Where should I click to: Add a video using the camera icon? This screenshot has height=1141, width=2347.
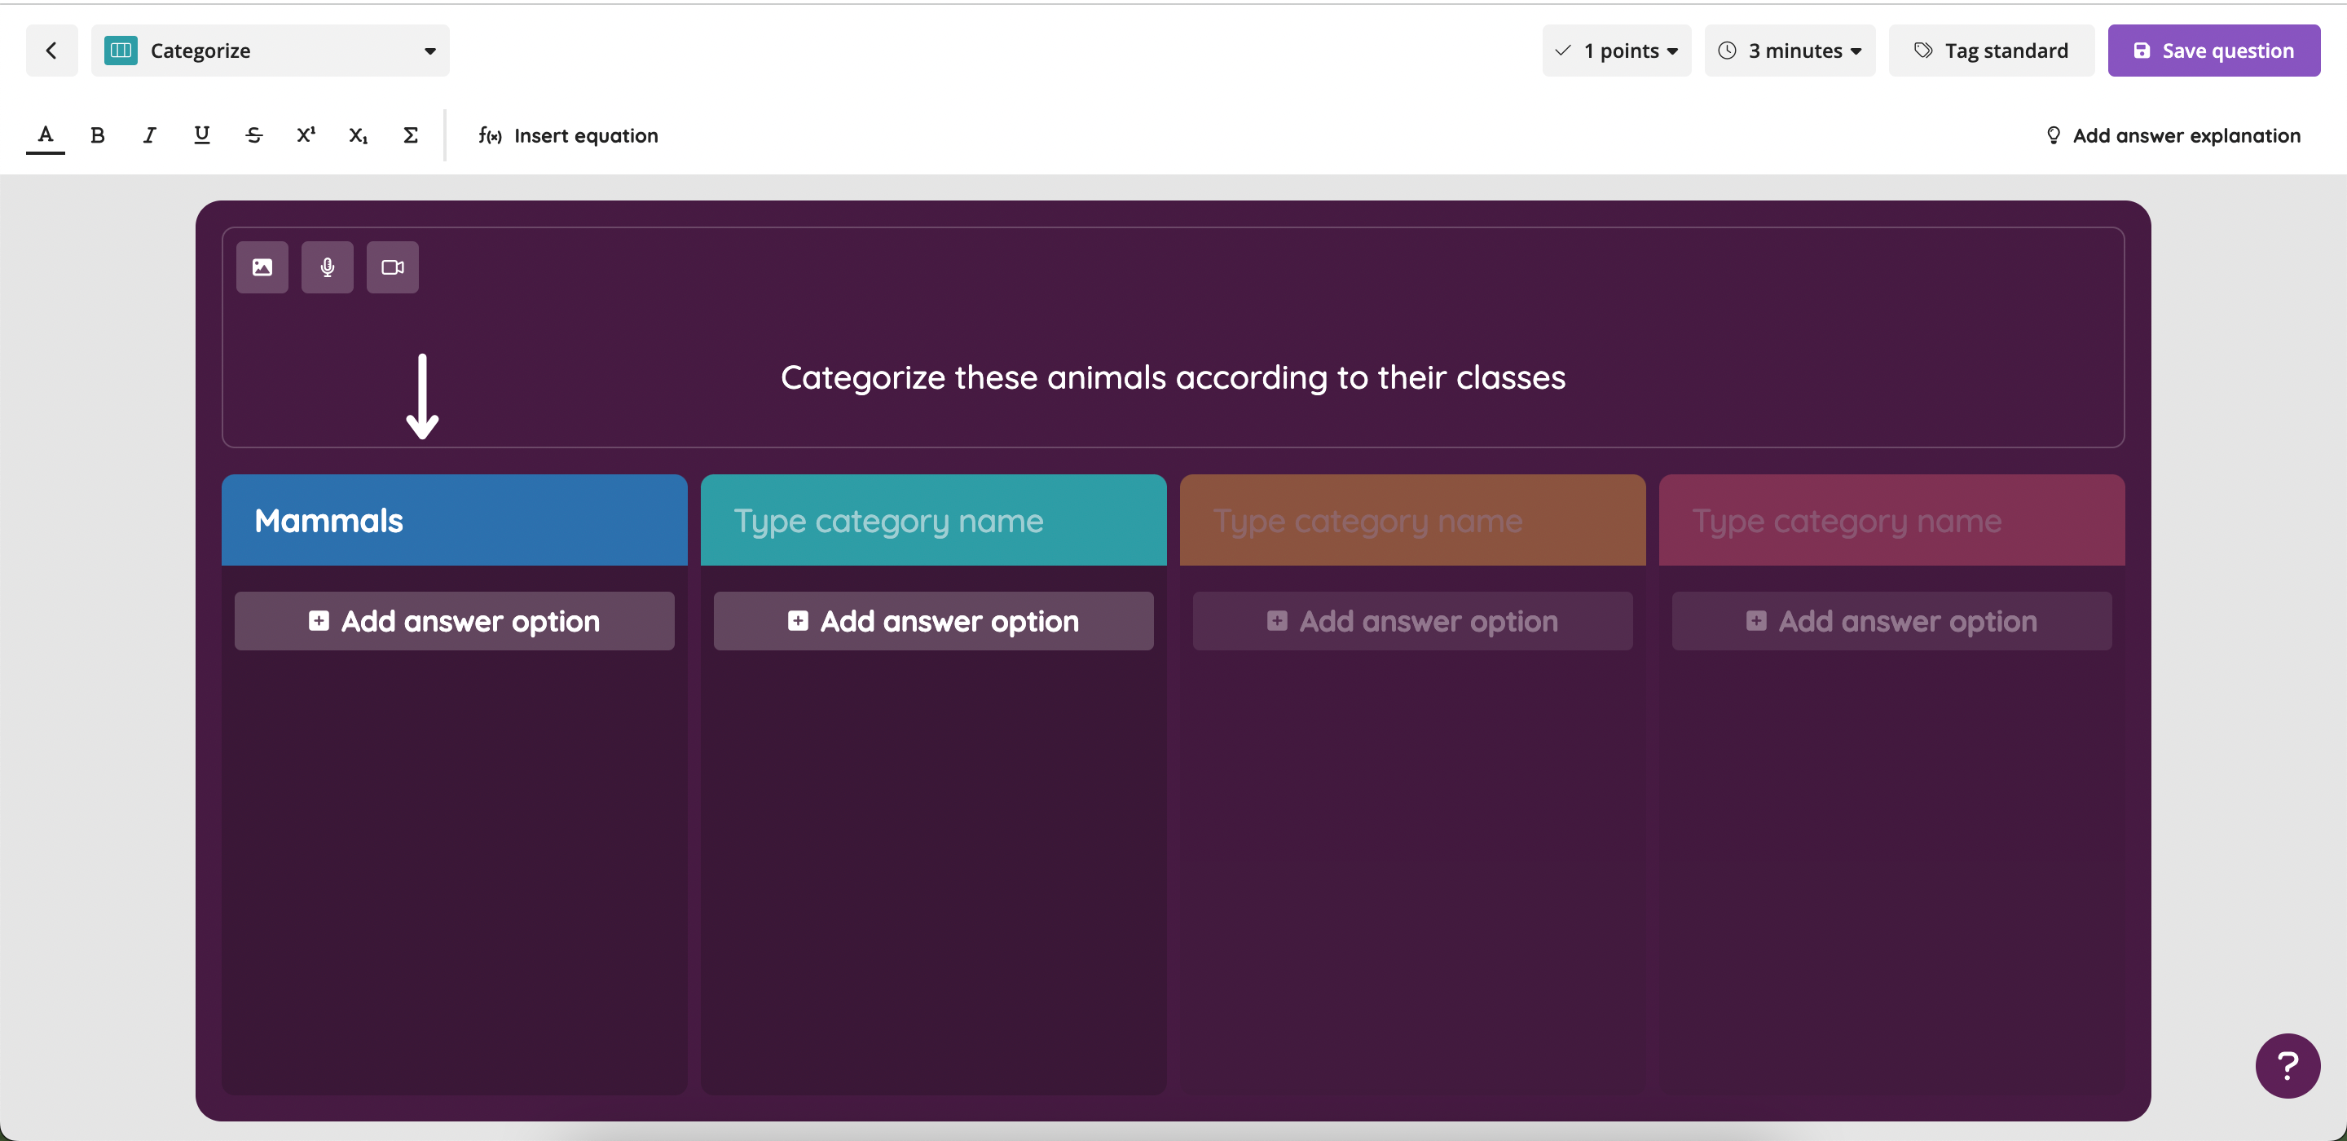pyautogui.click(x=393, y=267)
